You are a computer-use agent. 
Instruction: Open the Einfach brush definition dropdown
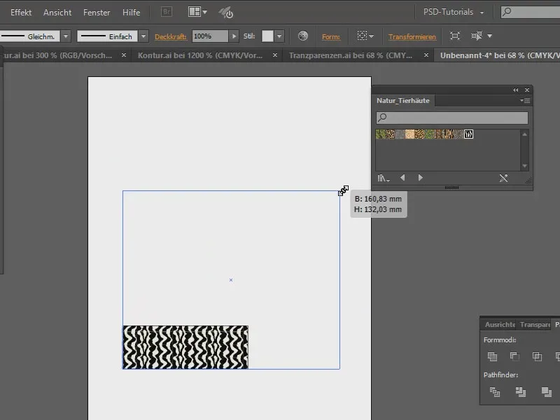[x=143, y=36]
